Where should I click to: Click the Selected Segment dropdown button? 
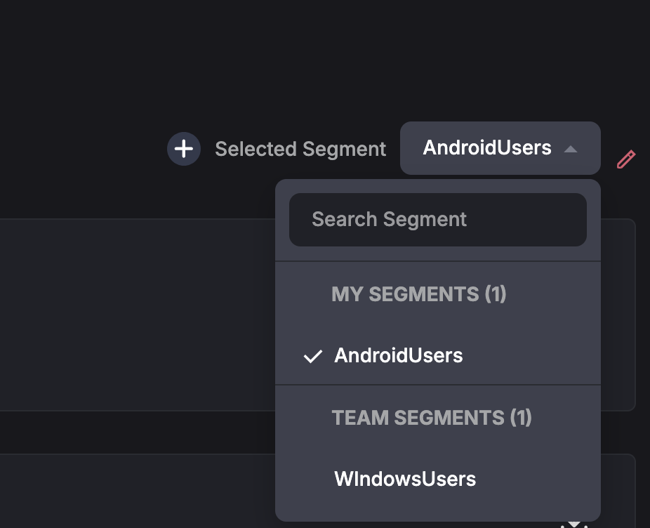coord(500,148)
